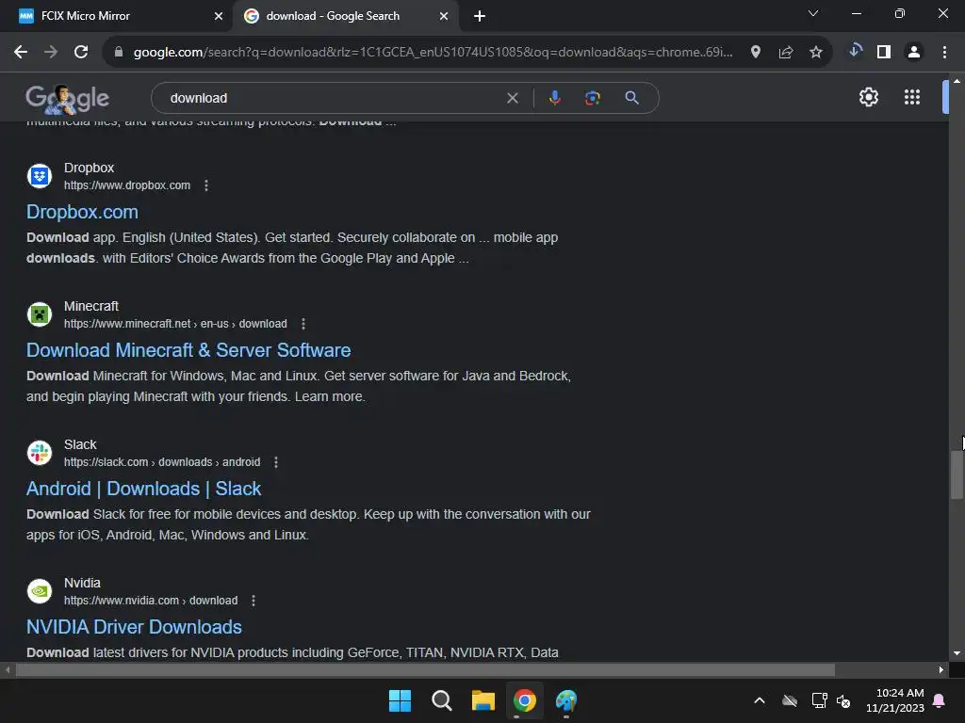Open NVIDIA Driver Downloads link
Screen dimensions: 965x723
134,626
